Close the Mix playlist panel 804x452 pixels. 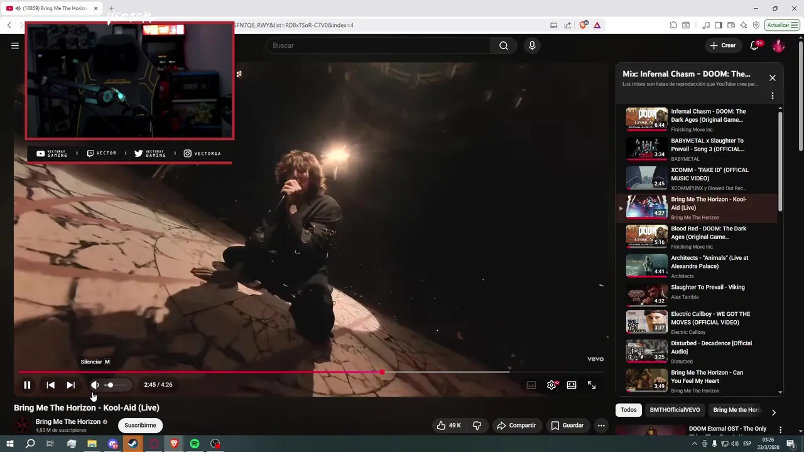(773, 78)
